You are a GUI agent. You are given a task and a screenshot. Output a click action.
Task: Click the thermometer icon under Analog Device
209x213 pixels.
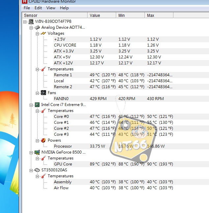coord(43,69)
